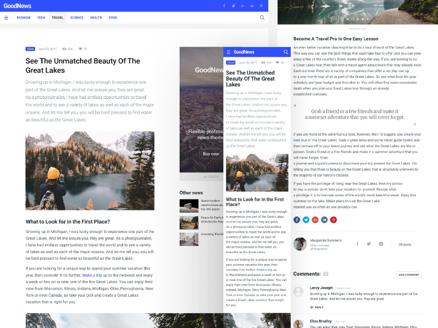438x328 pixels.
Task: Open the Science menu item
Action: tap(77, 17)
